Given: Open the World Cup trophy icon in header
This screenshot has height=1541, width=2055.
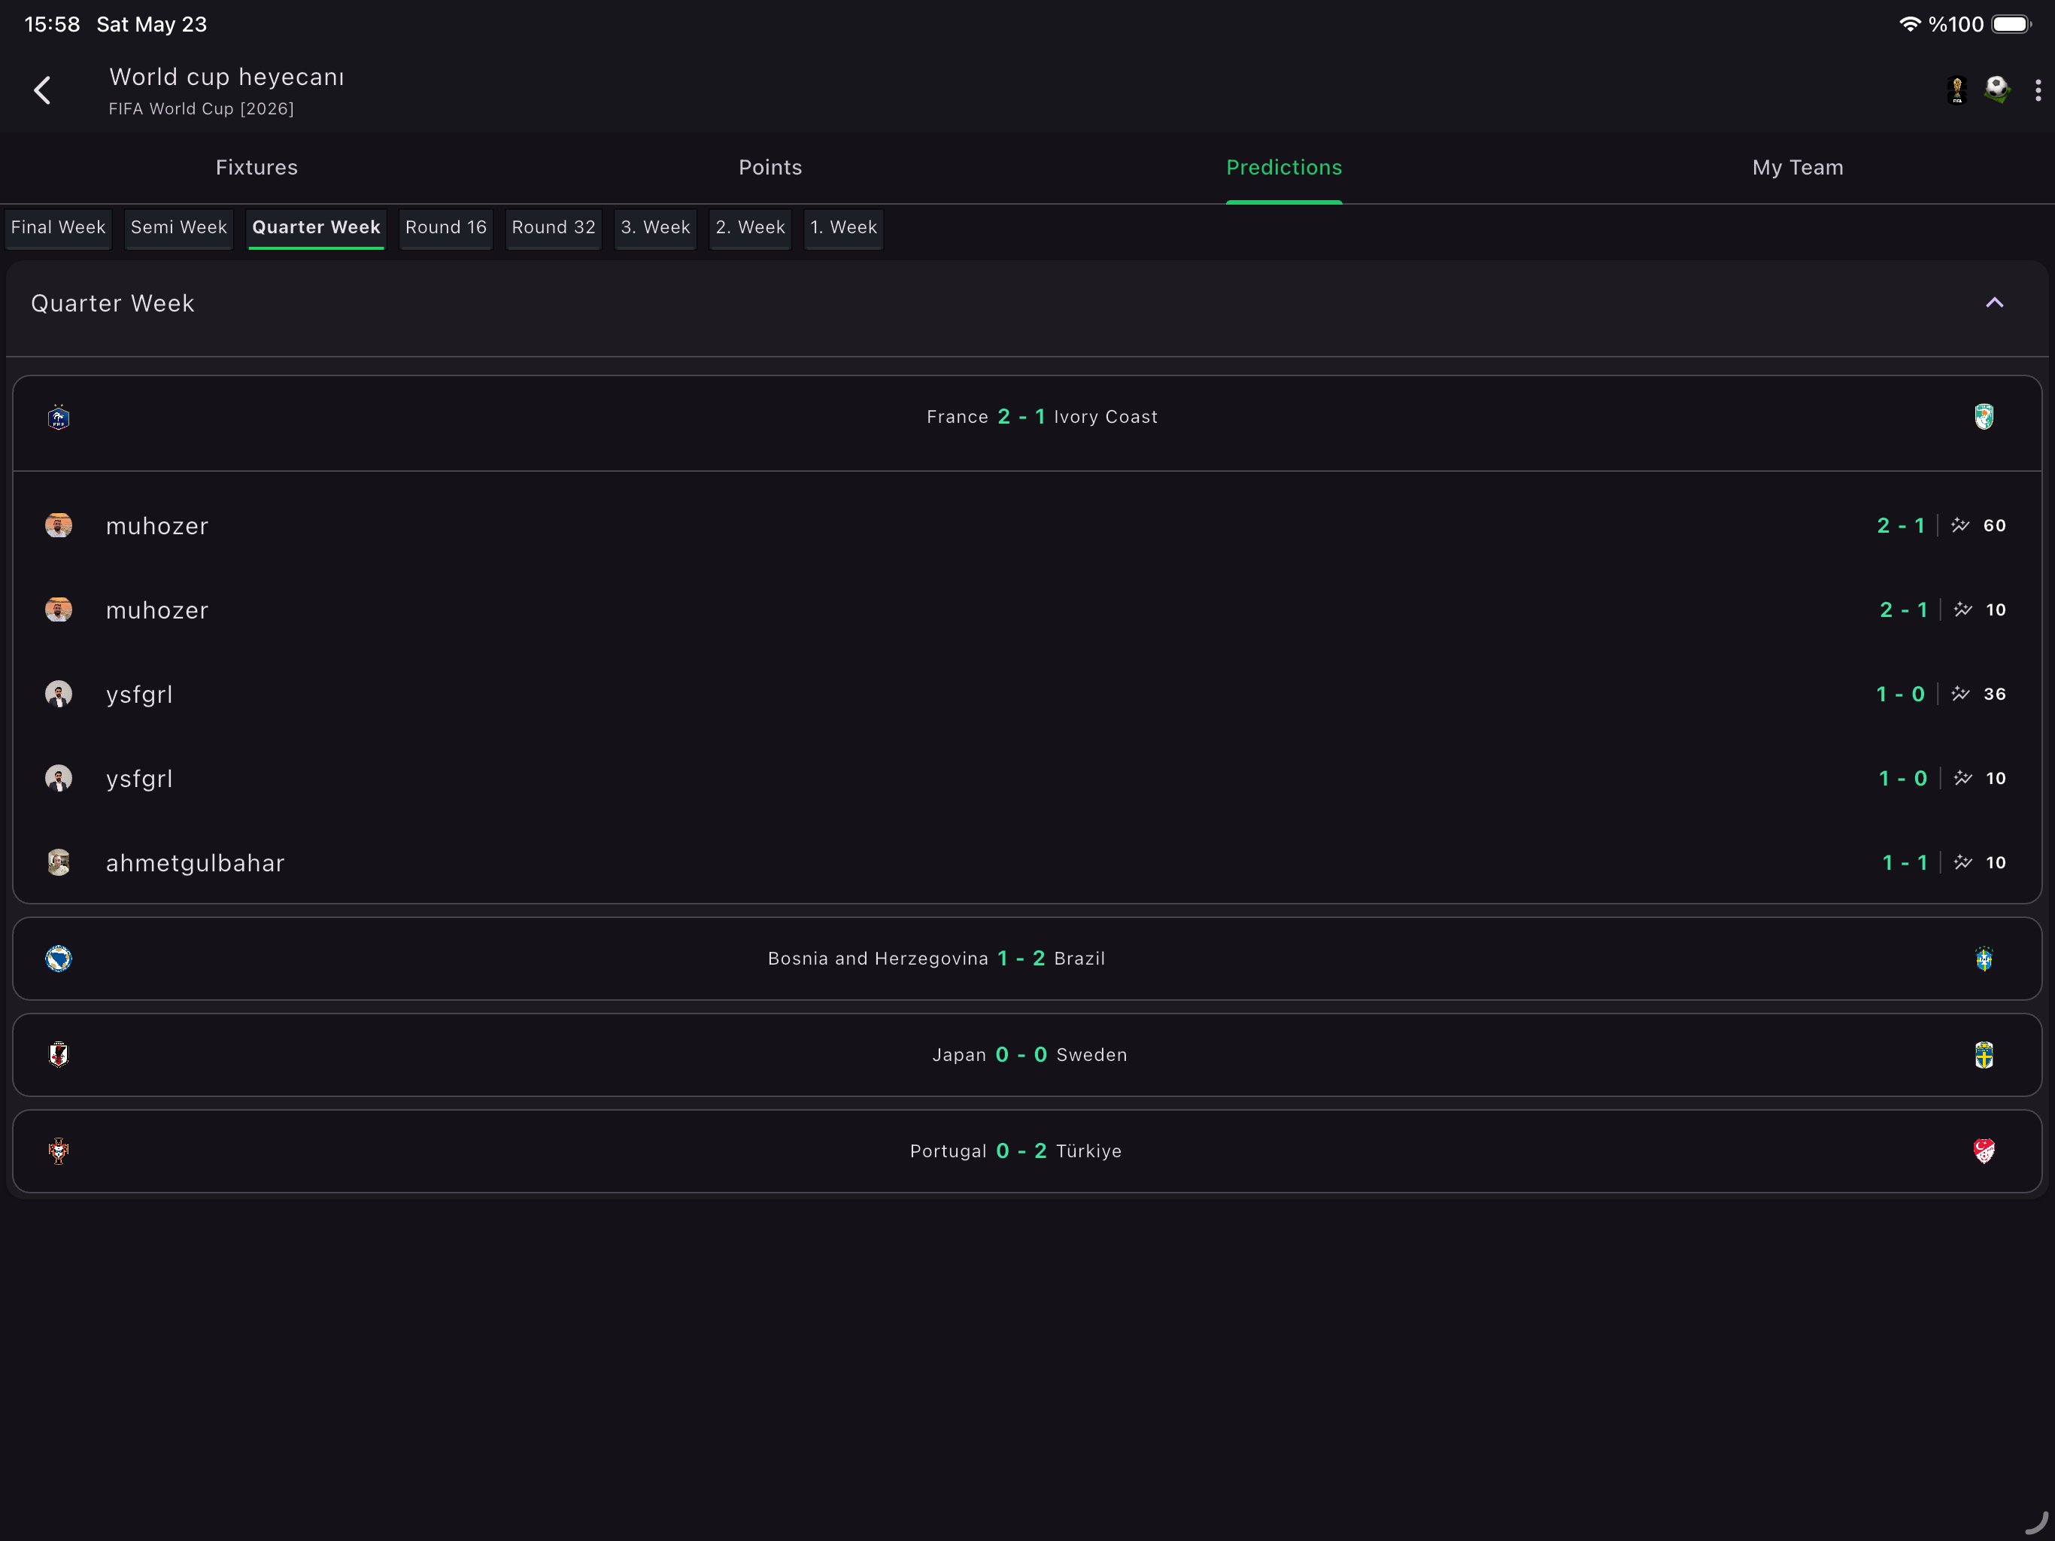Looking at the screenshot, I should pos(1956,90).
